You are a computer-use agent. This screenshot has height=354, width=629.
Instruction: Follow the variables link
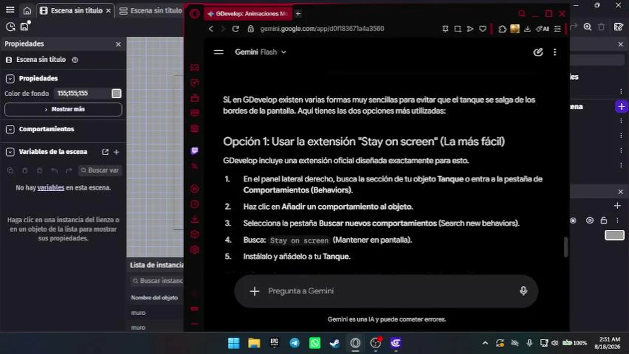[x=51, y=187]
